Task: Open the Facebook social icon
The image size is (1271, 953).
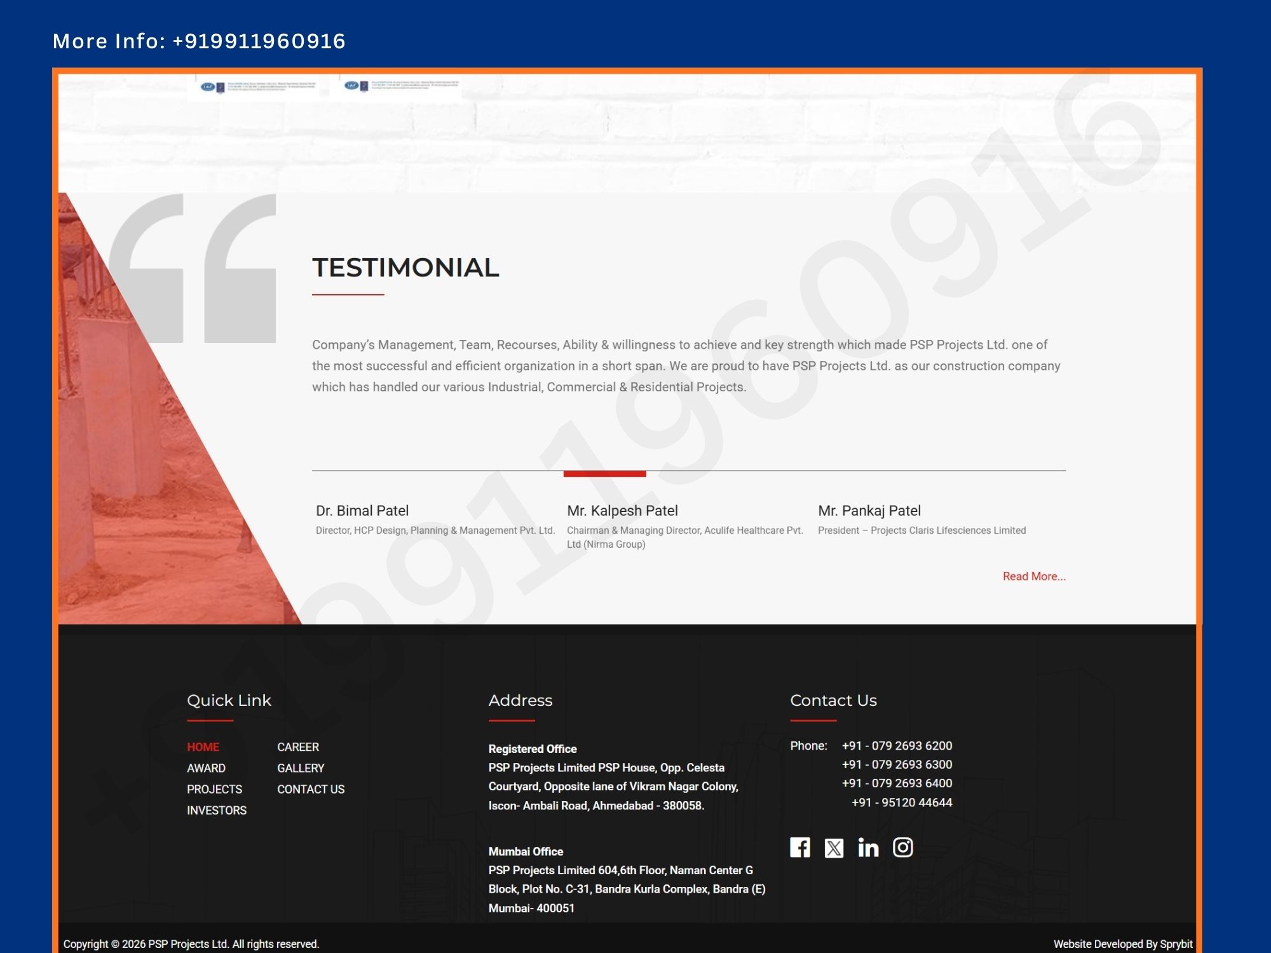Action: (x=799, y=848)
